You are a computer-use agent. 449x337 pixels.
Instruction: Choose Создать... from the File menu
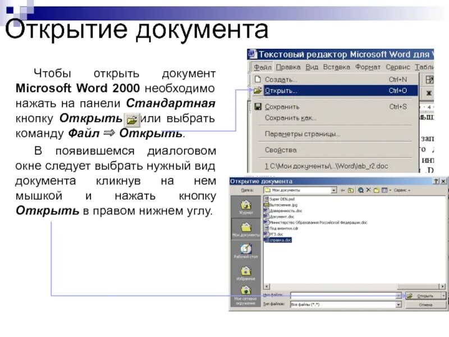(335, 79)
